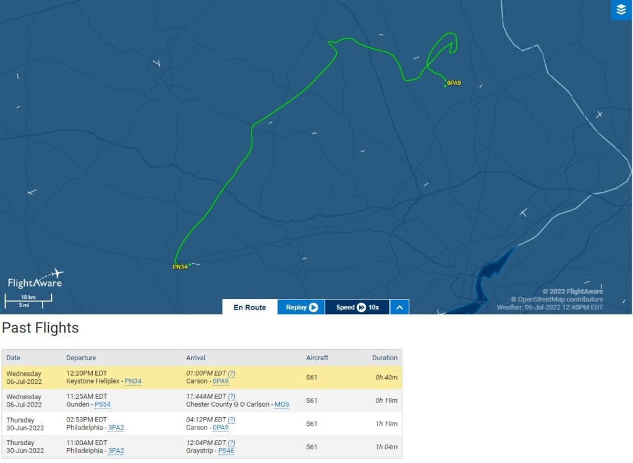Click the (?) next to 11:44AM arrival
Viewport: 633px width, 463px height.
[x=232, y=397]
